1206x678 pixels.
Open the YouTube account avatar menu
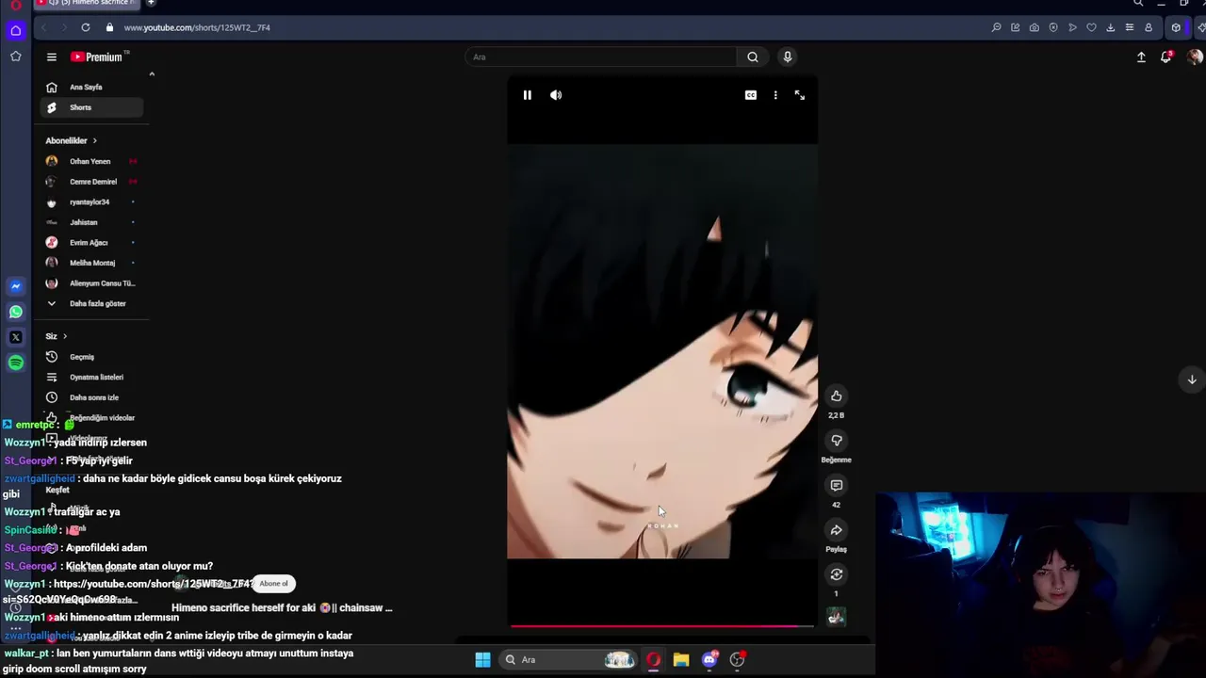click(1195, 56)
